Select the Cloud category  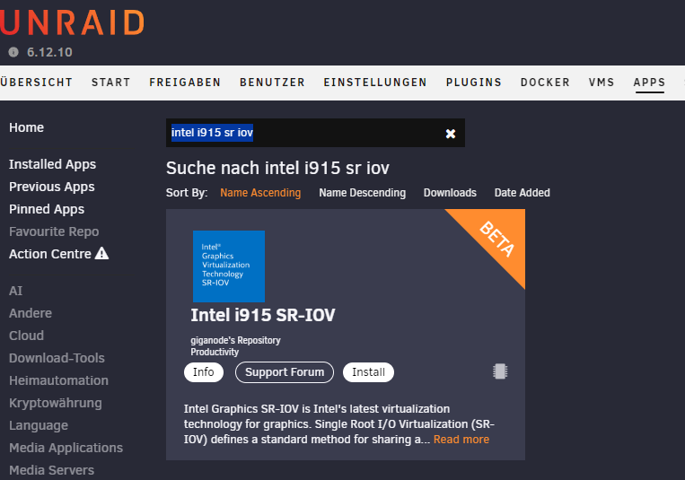pyautogui.click(x=26, y=336)
